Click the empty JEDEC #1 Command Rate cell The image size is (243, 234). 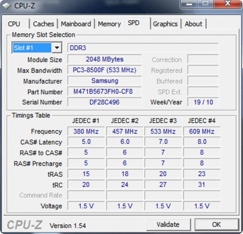pyautogui.click(x=86, y=195)
